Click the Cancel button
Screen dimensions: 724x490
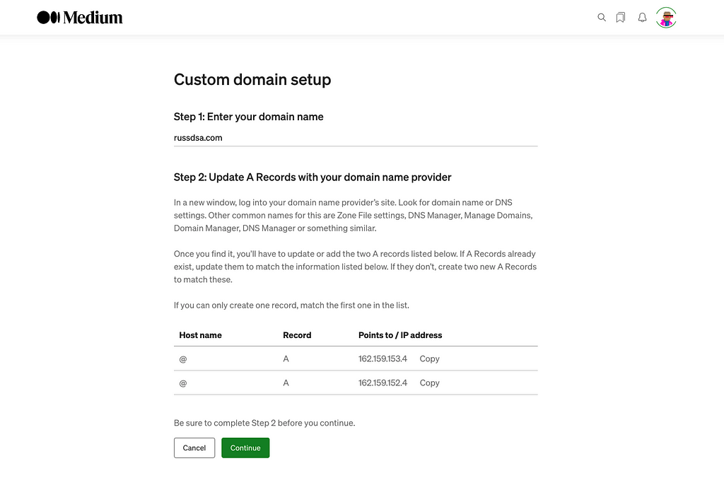click(194, 448)
